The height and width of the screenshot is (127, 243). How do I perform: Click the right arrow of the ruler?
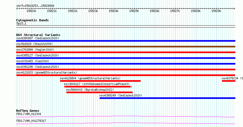coord(235,8)
